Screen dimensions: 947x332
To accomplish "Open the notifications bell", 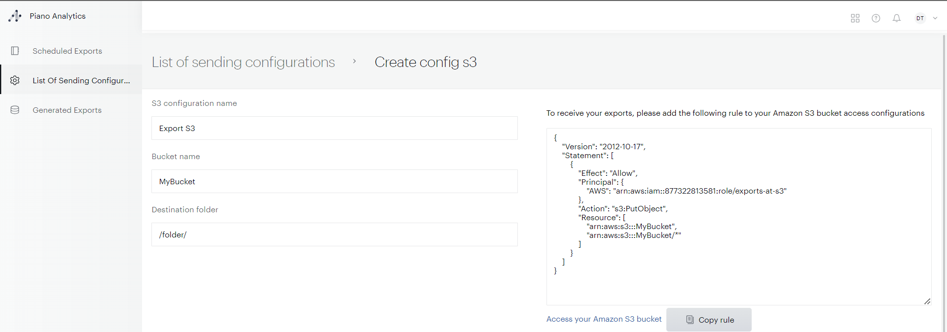I will click(896, 18).
